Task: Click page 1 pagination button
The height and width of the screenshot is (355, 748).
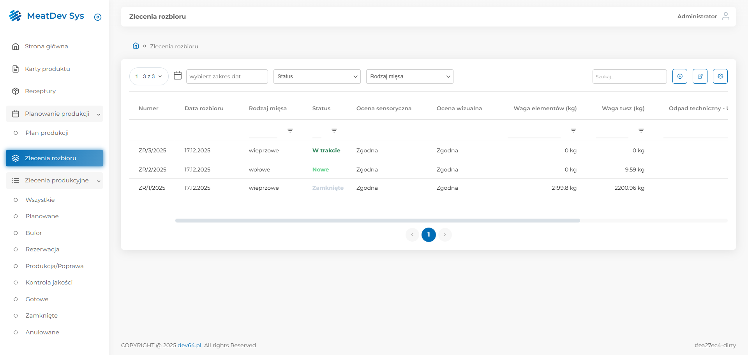Action: 428,235
